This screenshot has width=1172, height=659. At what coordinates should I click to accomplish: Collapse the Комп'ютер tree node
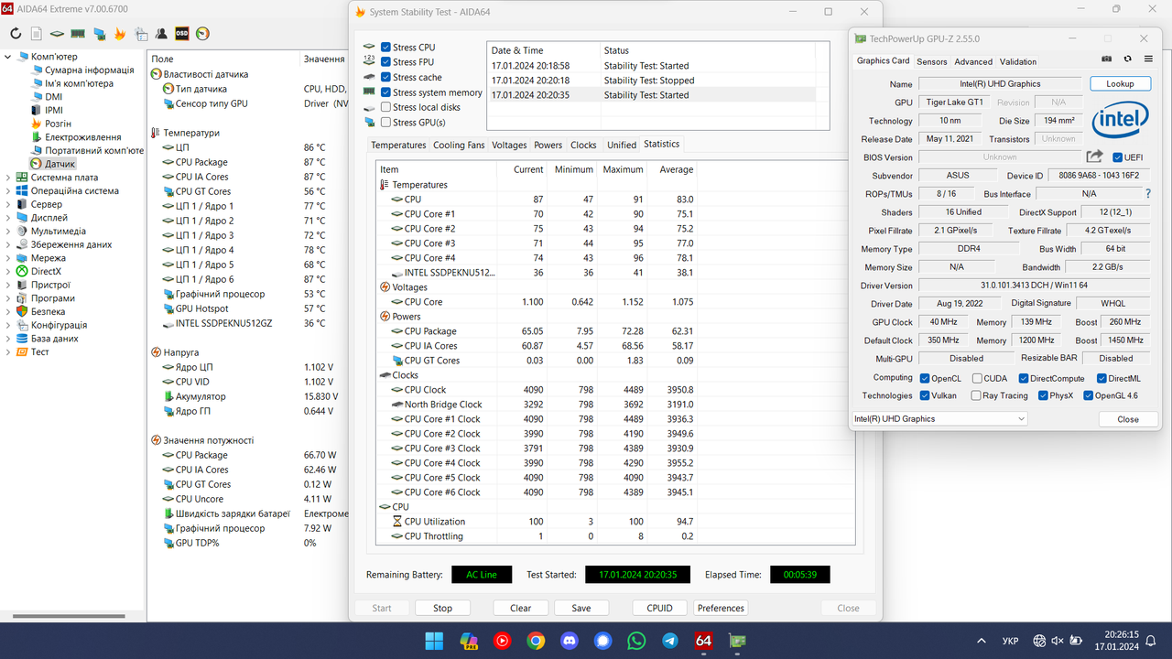pos(8,57)
